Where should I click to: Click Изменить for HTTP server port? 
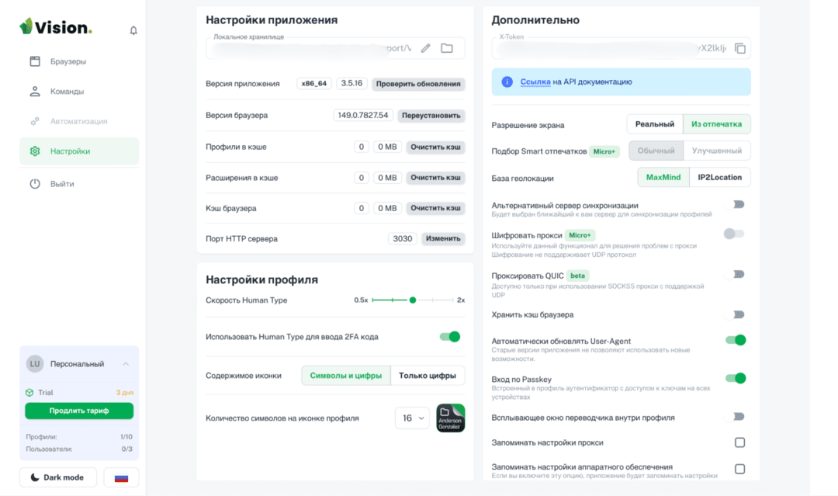pos(442,238)
